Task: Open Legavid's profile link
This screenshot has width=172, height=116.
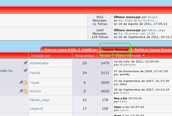Action: [x=36, y=109]
